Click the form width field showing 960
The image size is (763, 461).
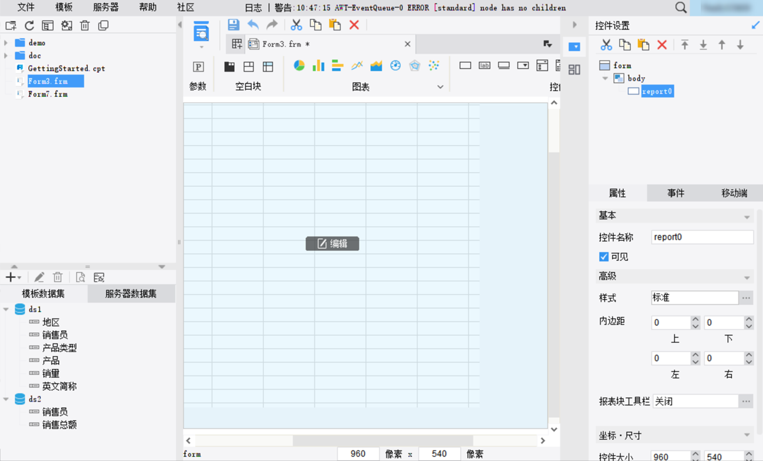point(358,454)
